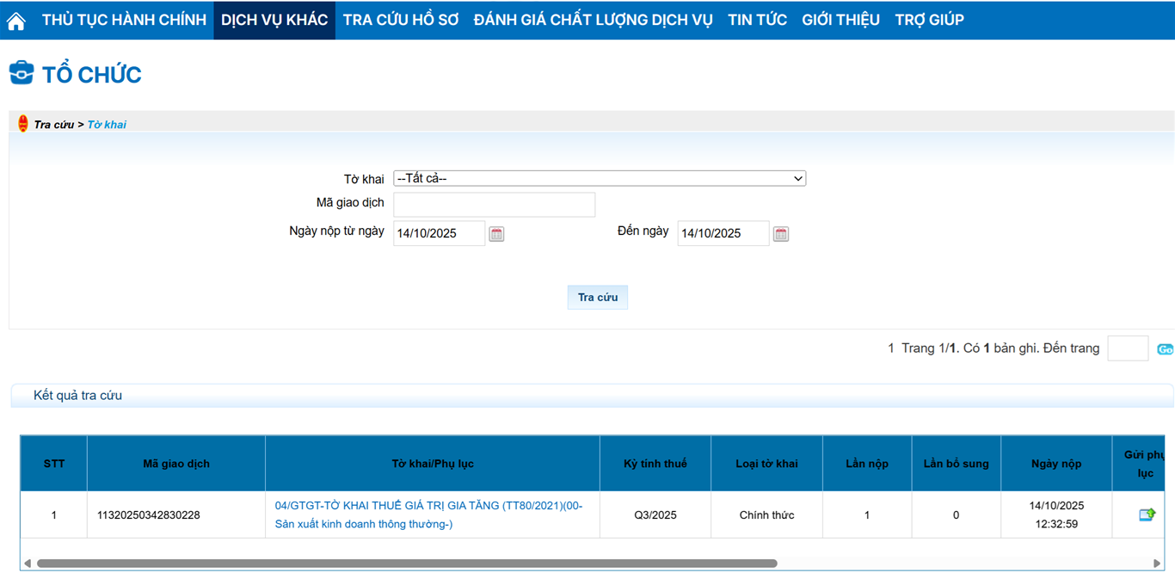
Task: Click the home icon in navigation bar
Action: click(16, 22)
